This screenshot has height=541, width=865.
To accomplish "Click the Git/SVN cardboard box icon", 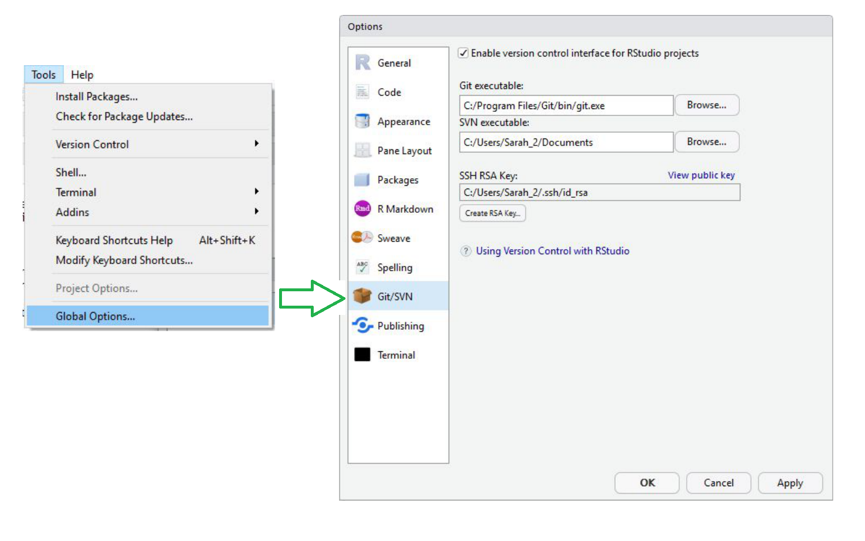I will point(362,296).
